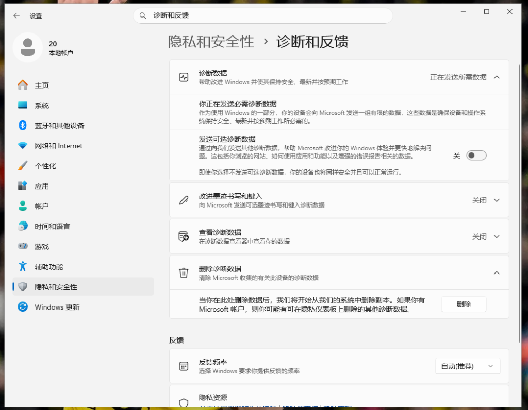Screen dimensions: 528x410
Task: Click the 应用 apps icon
Action: (x=23, y=185)
